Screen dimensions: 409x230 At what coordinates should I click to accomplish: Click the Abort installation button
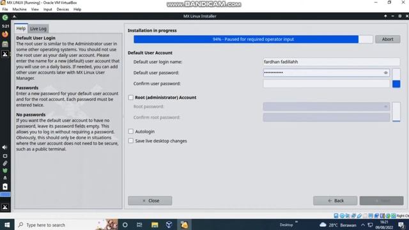pos(388,39)
